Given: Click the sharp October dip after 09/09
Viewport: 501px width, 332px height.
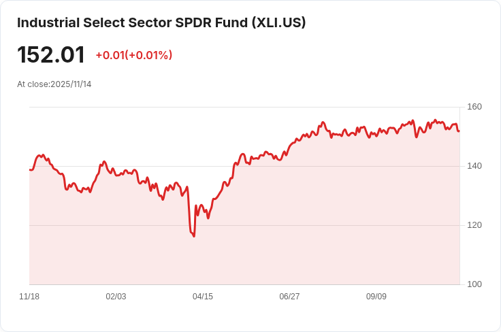Looking at the screenshot, I should 417,137.
